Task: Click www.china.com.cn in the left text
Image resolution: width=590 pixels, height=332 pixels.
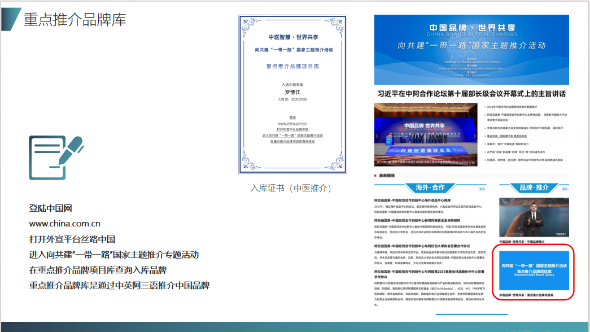Action: 64,224
